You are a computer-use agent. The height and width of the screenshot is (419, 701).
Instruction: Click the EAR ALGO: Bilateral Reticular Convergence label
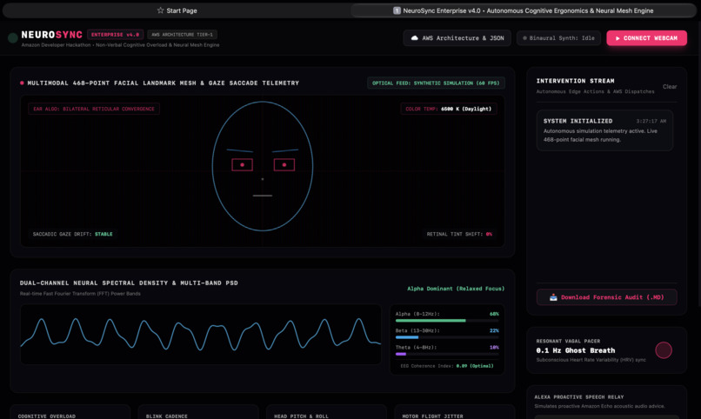coord(94,109)
